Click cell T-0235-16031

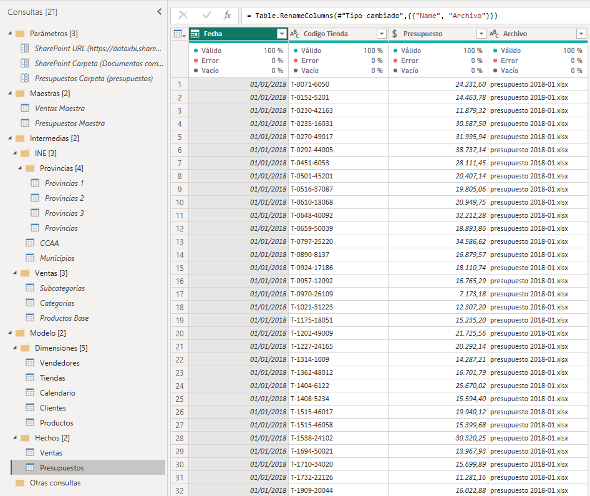click(338, 124)
